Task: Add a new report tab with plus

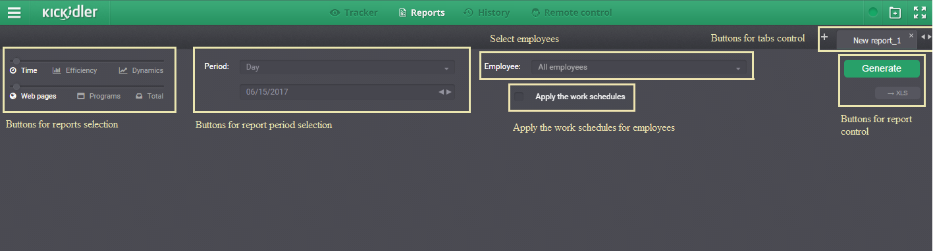Action: click(824, 37)
